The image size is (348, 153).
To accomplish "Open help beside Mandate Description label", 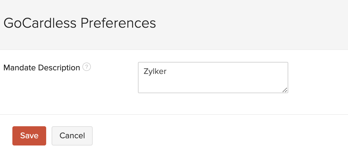I will (x=87, y=67).
